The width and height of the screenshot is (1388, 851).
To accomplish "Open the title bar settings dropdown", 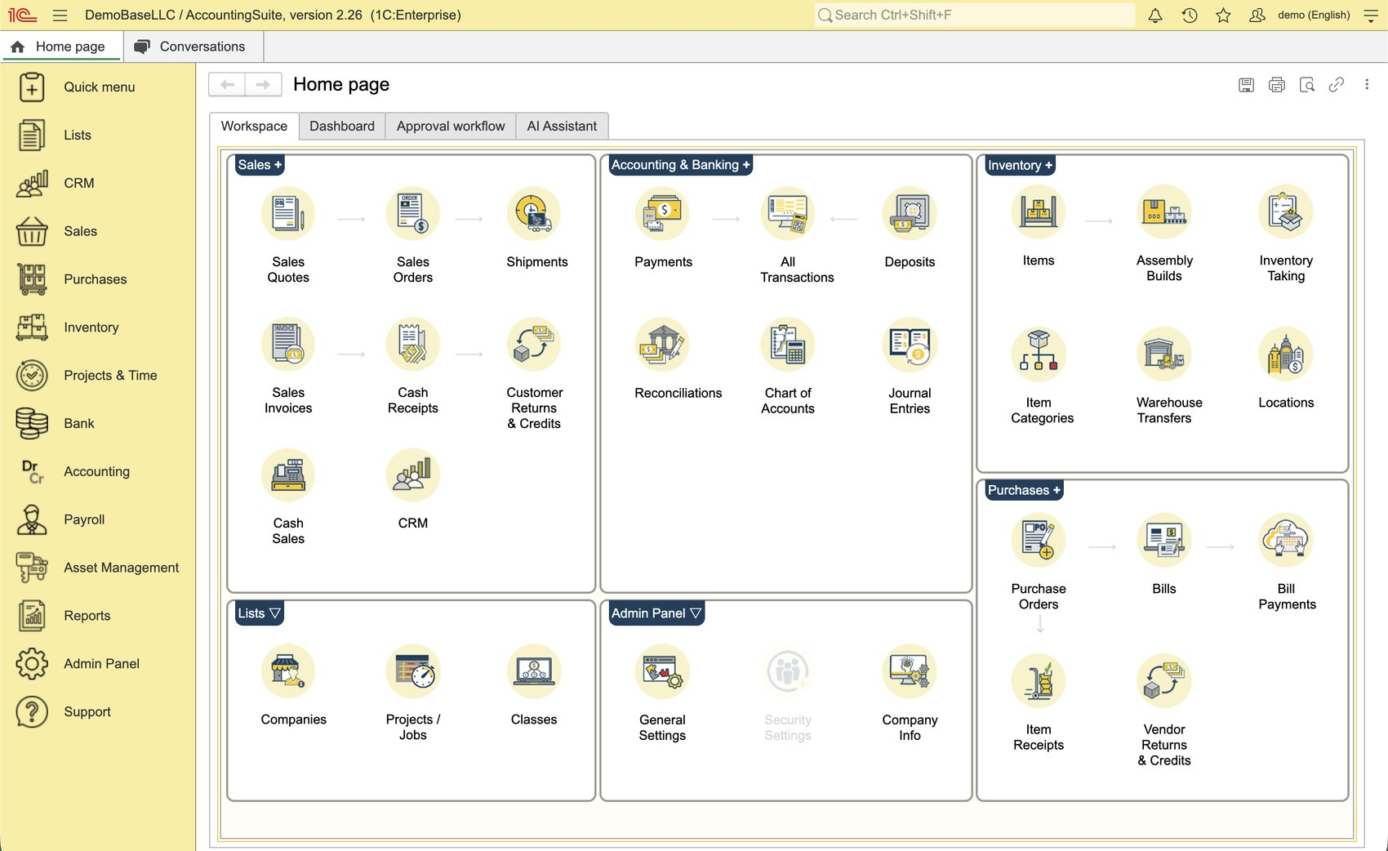I will (1371, 16).
